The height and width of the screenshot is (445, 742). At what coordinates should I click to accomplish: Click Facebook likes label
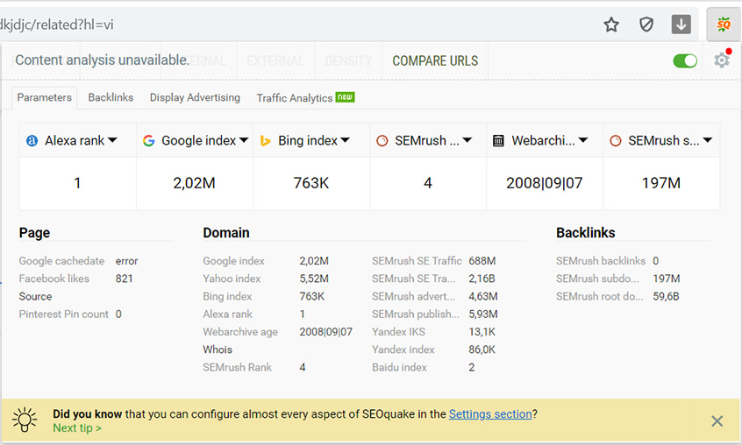(54, 279)
